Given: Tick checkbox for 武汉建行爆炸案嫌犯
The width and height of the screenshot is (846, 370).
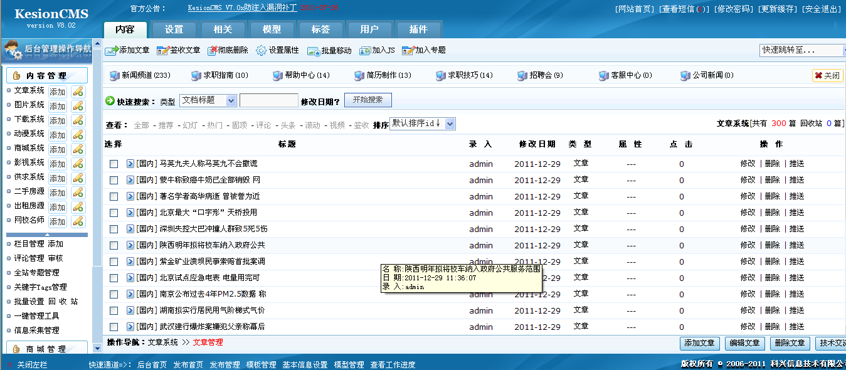Looking at the screenshot, I should [114, 327].
